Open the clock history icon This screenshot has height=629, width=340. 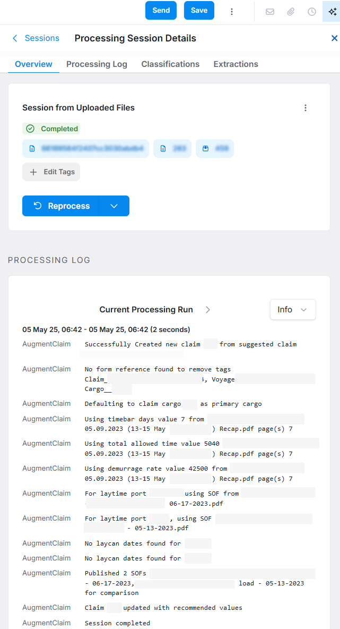click(311, 11)
